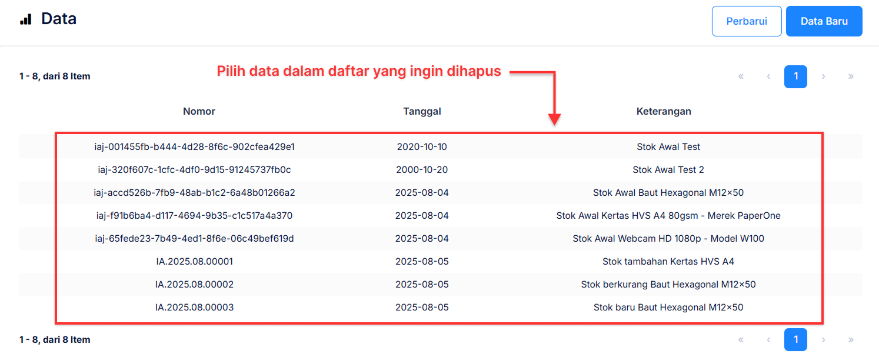Select page 1 in top pagination
The width and height of the screenshot is (879, 364).
coord(795,76)
